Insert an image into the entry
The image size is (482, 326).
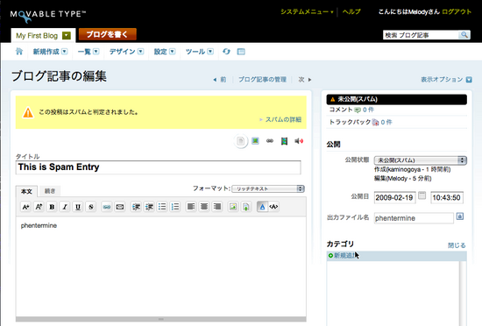click(233, 207)
